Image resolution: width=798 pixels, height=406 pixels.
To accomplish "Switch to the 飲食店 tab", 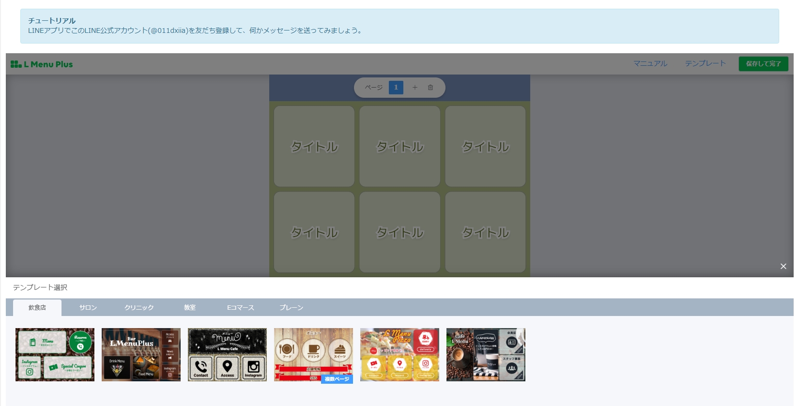I will pyautogui.click(x=37, y=308).
